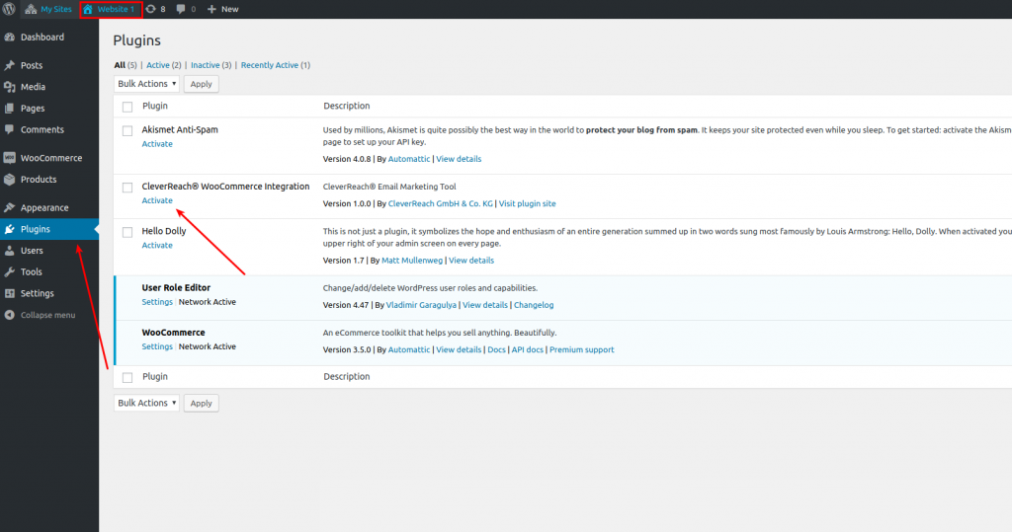Open the WooCommerce API docs link
The height and width of the screenshot is (532, 1012).
point(528,349)
